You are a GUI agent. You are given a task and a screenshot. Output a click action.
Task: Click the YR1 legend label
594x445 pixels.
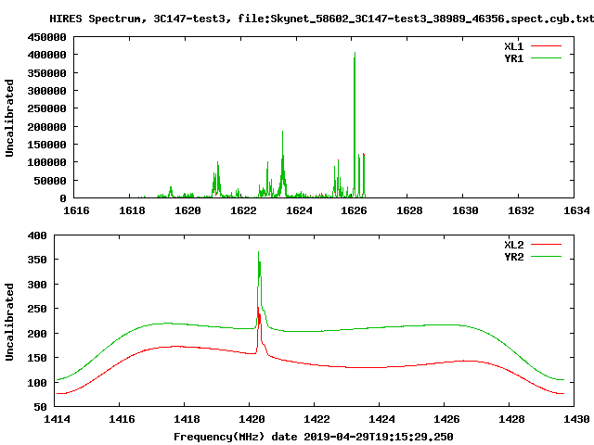click(x=513, y=58)
